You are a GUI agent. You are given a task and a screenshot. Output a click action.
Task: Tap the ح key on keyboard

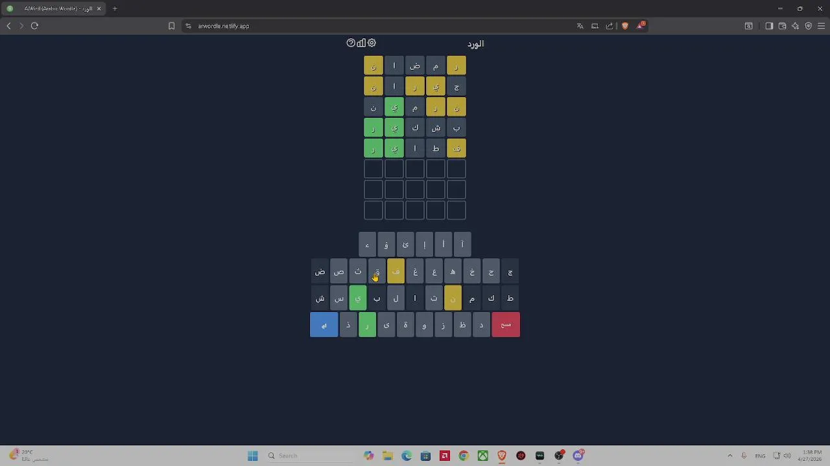click(491, 272)
